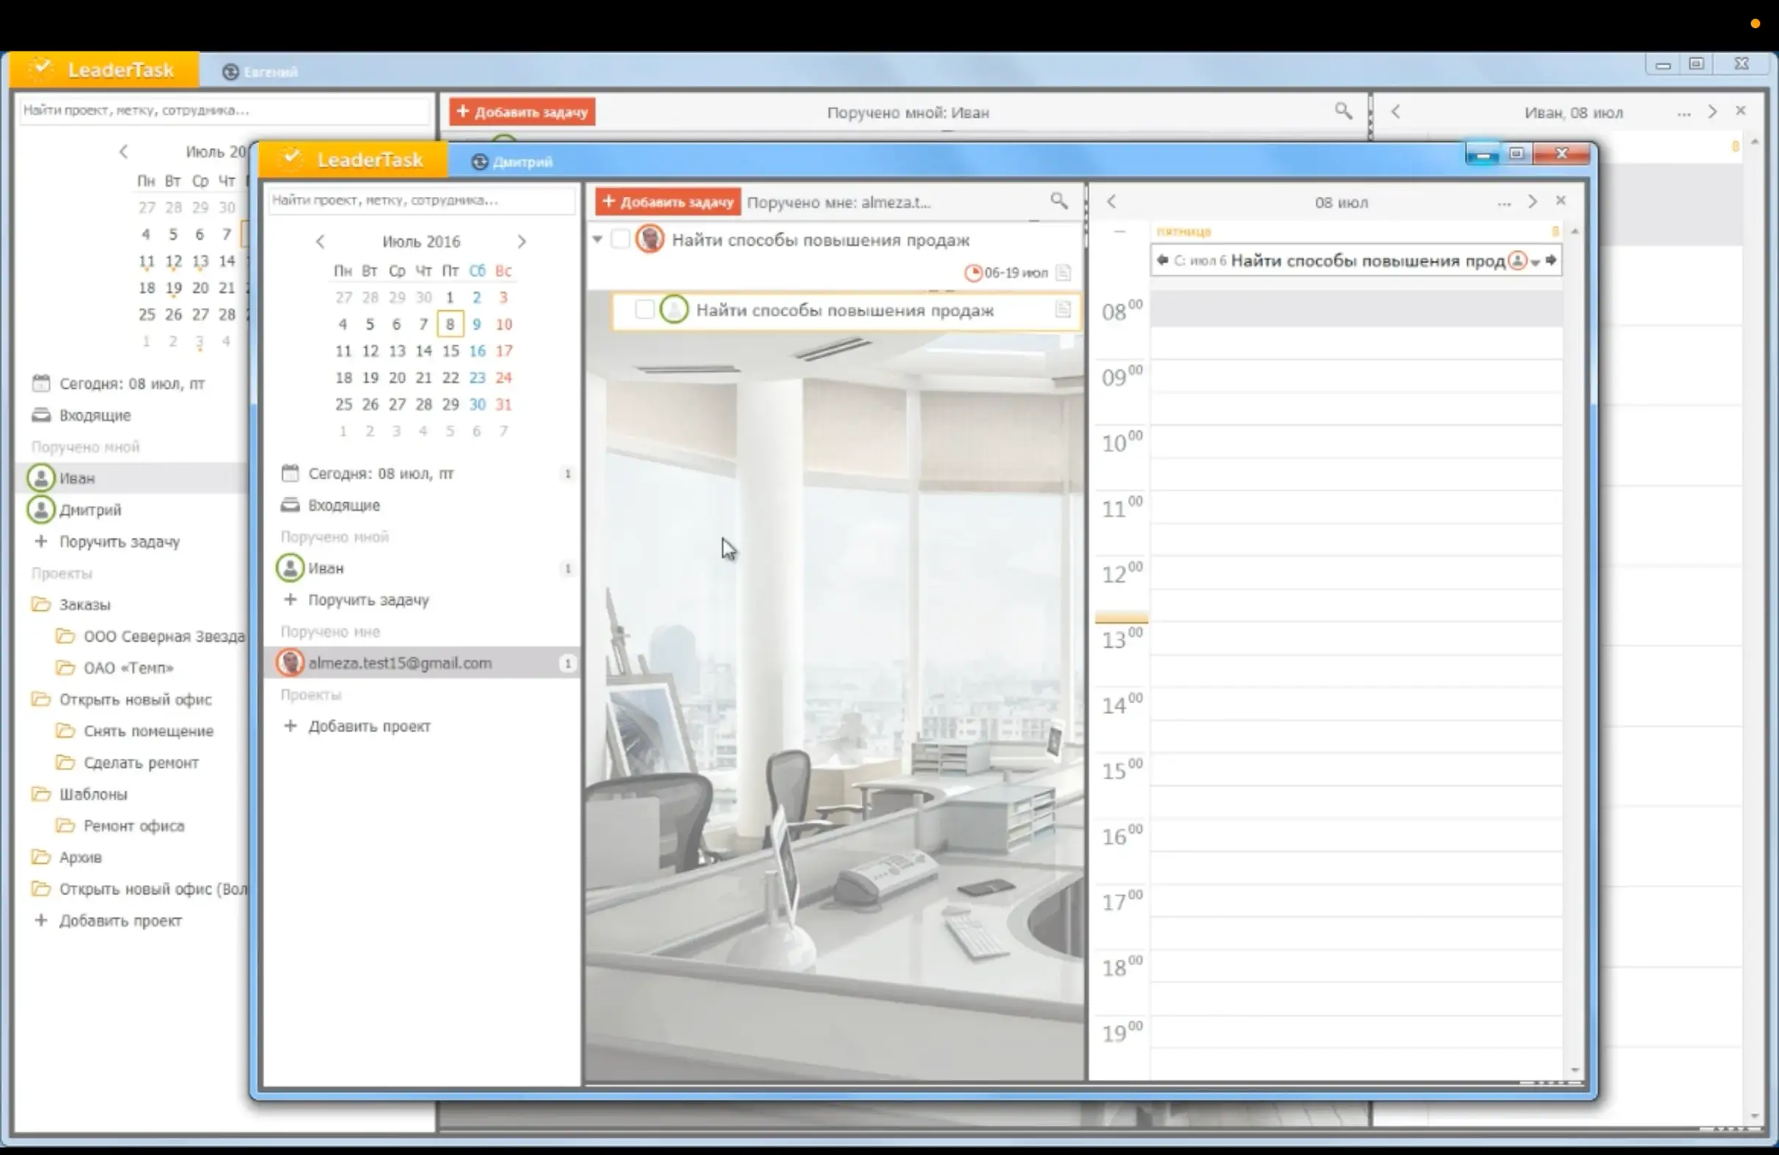The width and height of the screenshot is (1779, 1155).
Task: Click Добавить проект in the Дмитрий window sidebar
Action: [368, 726]
